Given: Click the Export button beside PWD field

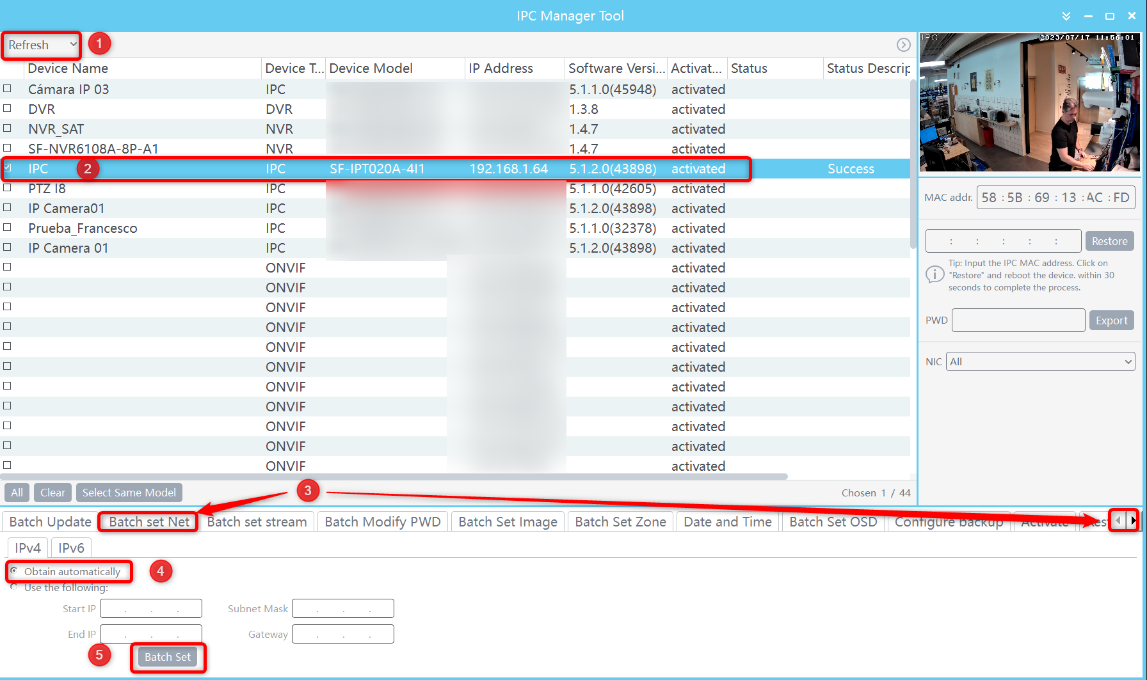Looking at the screenshot, I should coord(1111,320).
